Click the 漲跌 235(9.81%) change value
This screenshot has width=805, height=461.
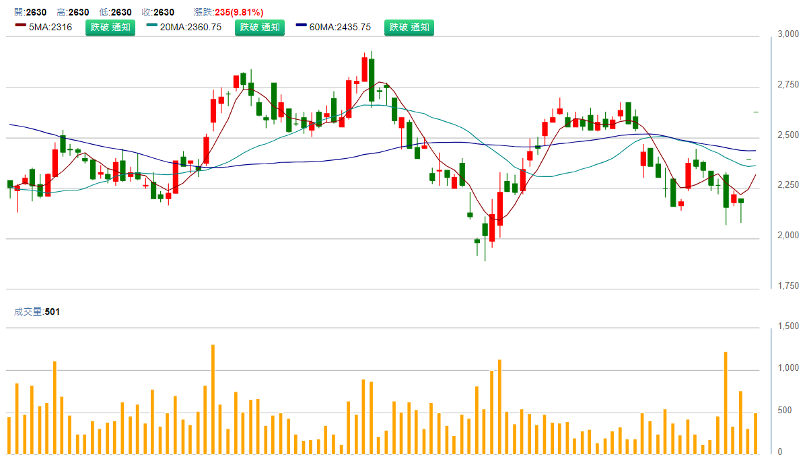click(239, 12)
